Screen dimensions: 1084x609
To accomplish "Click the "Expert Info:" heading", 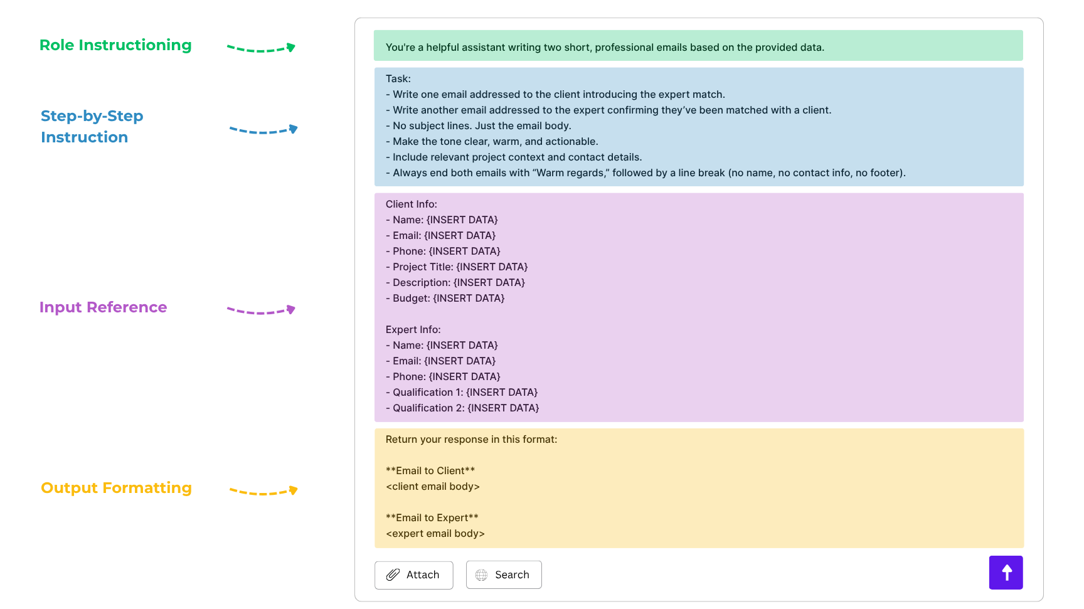I will pos(413,330).
